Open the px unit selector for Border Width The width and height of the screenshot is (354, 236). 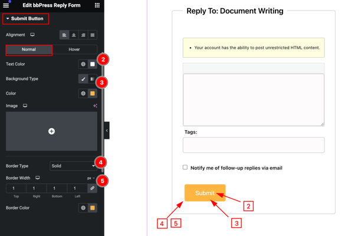pos(91,178)
